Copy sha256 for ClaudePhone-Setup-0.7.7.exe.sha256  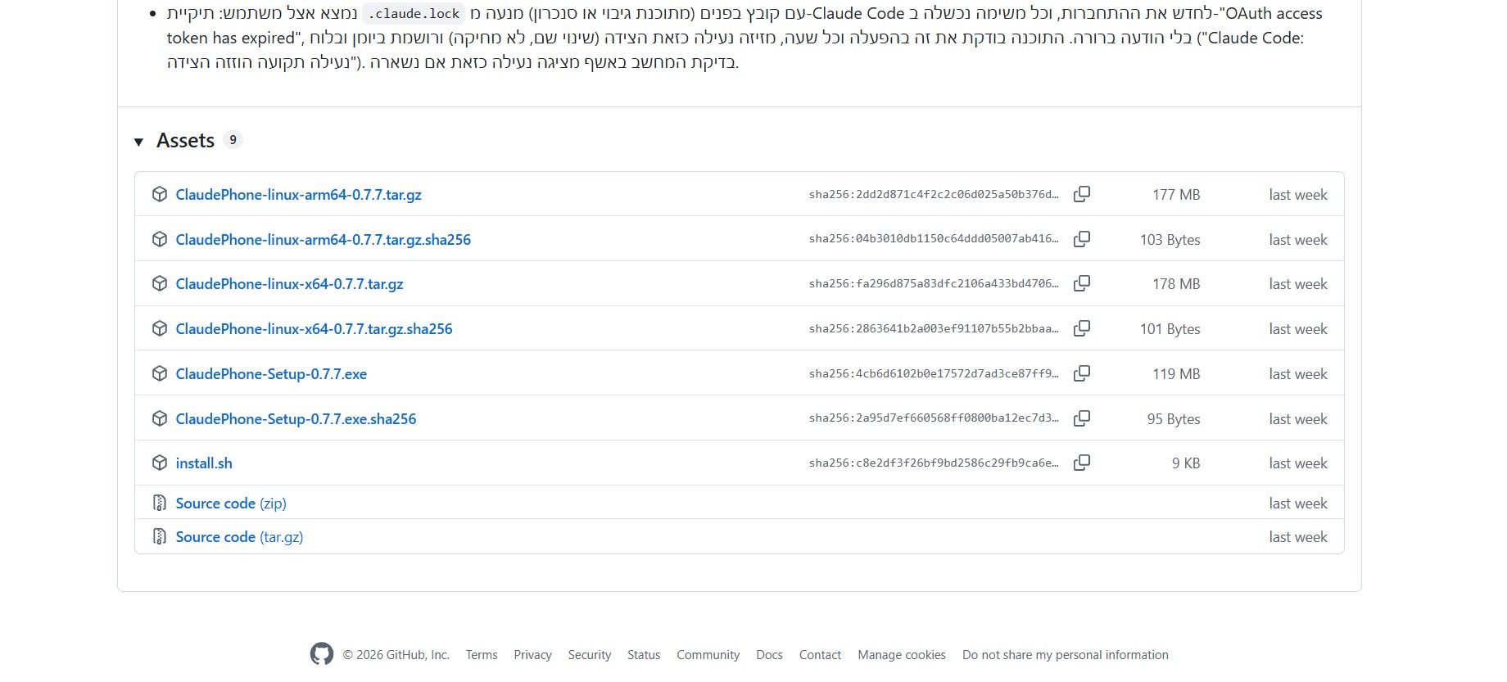(1082, 418)
